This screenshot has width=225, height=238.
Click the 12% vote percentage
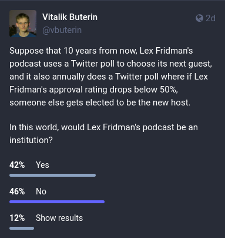[x=17, y=218]
